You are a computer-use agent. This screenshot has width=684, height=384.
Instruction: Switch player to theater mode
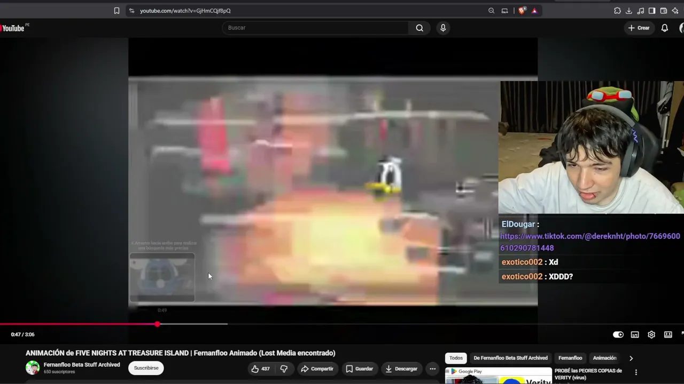click(668, 334)
